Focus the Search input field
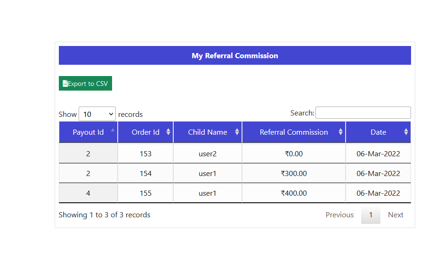The height and width of the screenshot is (268, 436). 363,113
